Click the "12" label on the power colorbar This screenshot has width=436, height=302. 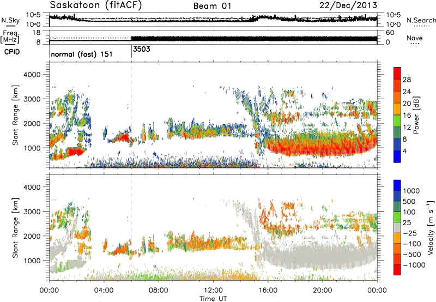(x=407, y=128)
